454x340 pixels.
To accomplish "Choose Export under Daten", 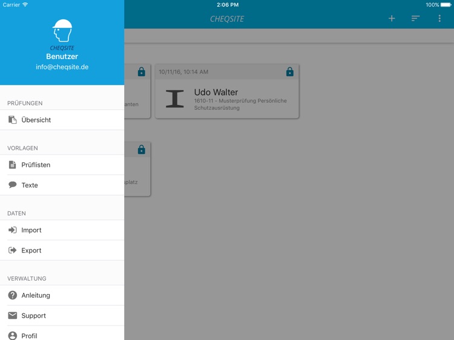I will tap(62, 251).
